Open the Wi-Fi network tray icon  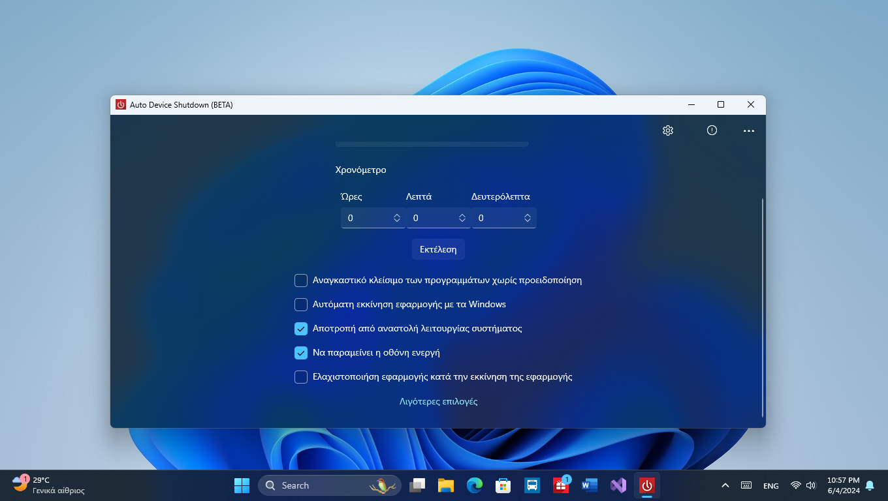point(795,485)
